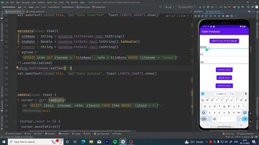The image size is (259, 145).
Task: Click the Windows Start button
Action: [4, 142]
